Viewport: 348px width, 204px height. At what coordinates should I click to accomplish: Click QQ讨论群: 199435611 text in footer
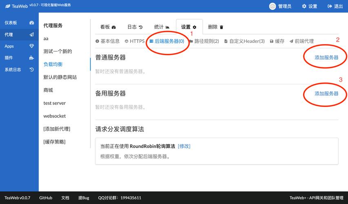click(x=120, y=197)
